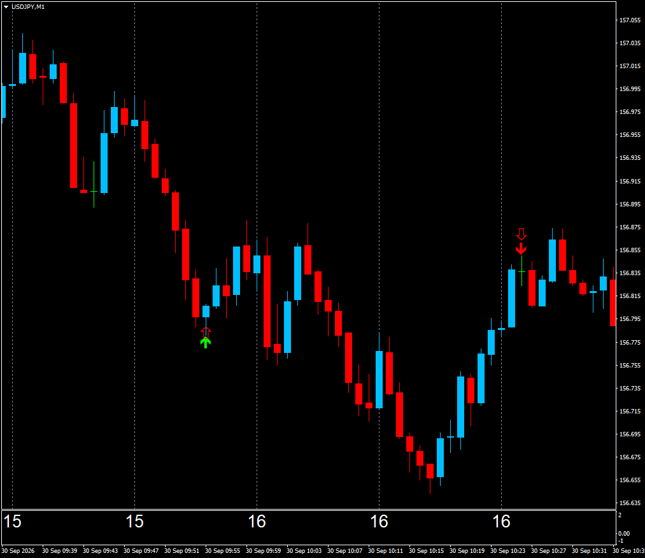
Task: Click the 157.035 price axis label
Action: [x=630, y=43]
